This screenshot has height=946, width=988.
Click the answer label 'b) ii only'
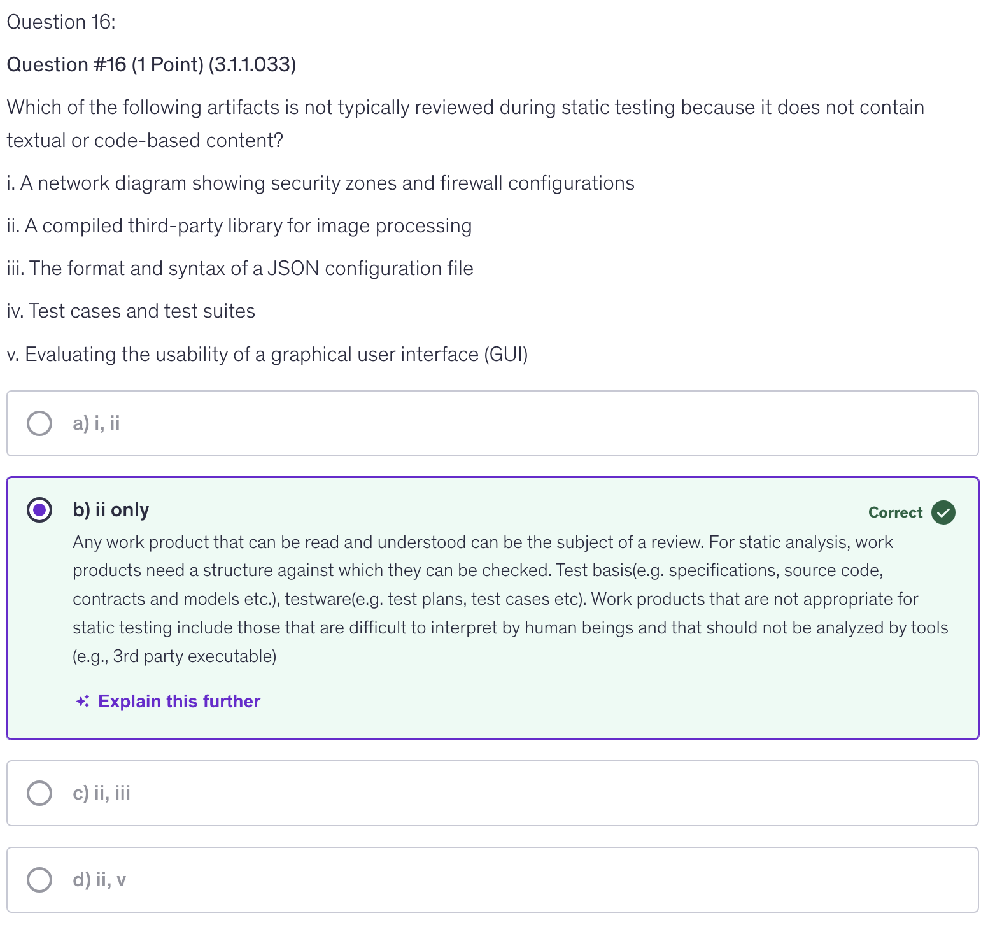point(111,510)
